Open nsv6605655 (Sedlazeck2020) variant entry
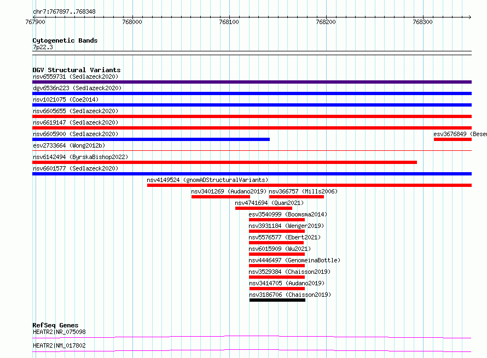 tap(76, 111)
